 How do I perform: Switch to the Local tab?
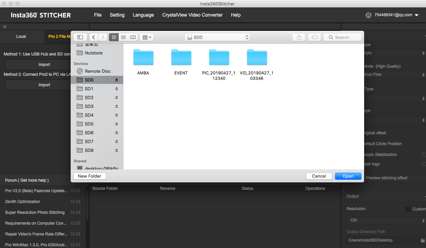[x=21, y=37]
